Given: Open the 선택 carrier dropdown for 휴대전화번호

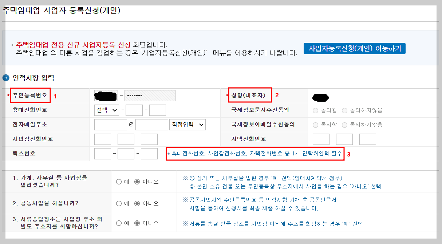Looking at the screenshot, I should (x=106, y=110).
